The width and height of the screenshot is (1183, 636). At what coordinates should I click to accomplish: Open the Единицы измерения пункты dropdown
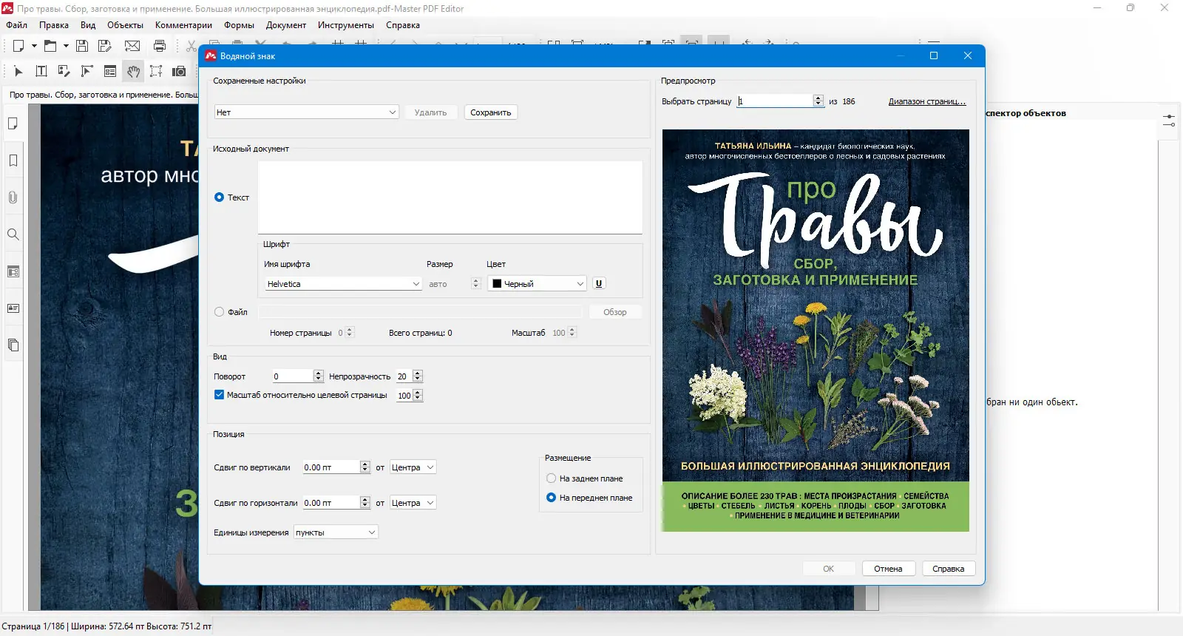tap(336, 532)
